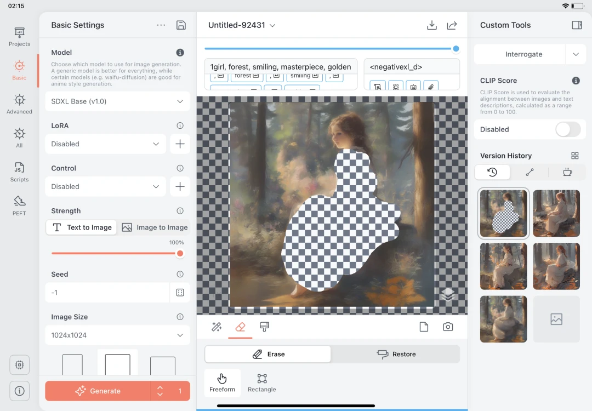The width and height of the screenshot is (592, 411).
Task: Open the SDXL Base model dropdown
Action: (117, 101)
